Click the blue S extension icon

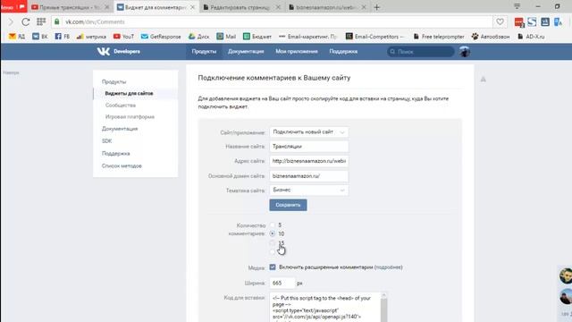532,21
